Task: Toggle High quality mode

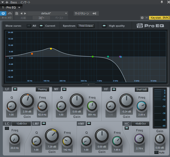Action: [104, 26]
